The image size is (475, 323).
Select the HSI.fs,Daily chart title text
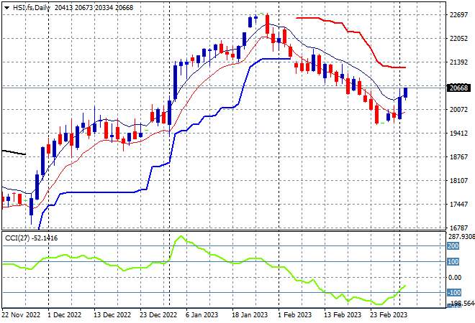click(x=32, y=8)
